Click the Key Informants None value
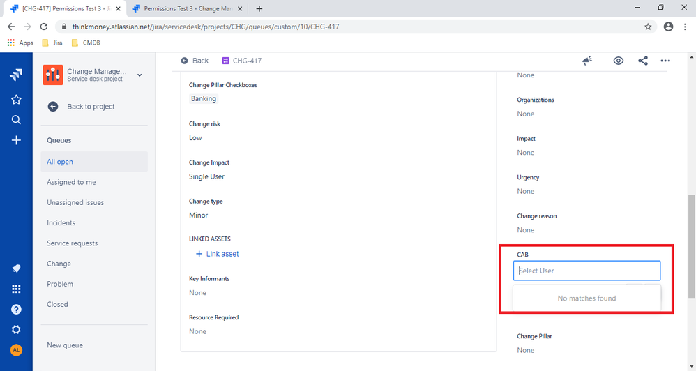Viewport: 696px width, 371px height. [197, 293]
